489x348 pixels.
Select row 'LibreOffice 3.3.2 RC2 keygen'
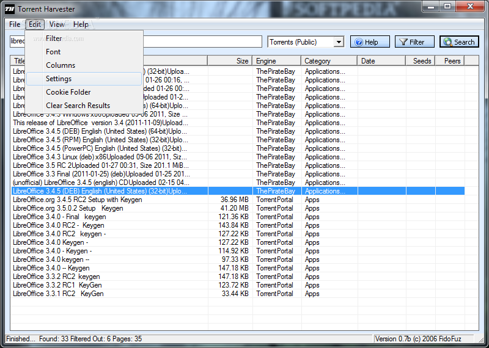click(x=238, y=277)
